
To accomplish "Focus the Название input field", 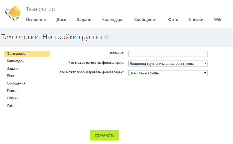I will click(x=168, y=54).
